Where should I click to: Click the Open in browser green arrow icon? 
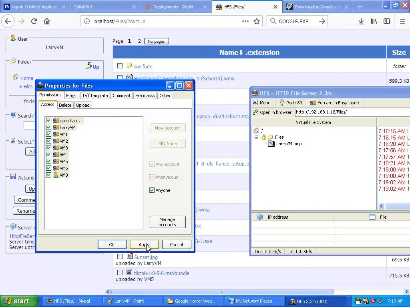point(255,112)
